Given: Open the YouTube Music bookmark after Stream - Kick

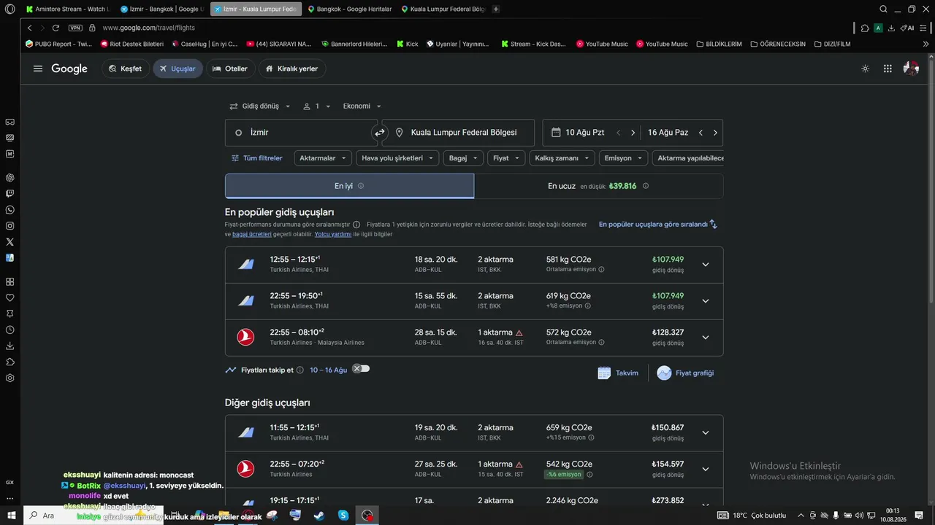Looking at the screenshot, I should pyautogui.click(x=601, y=44).
